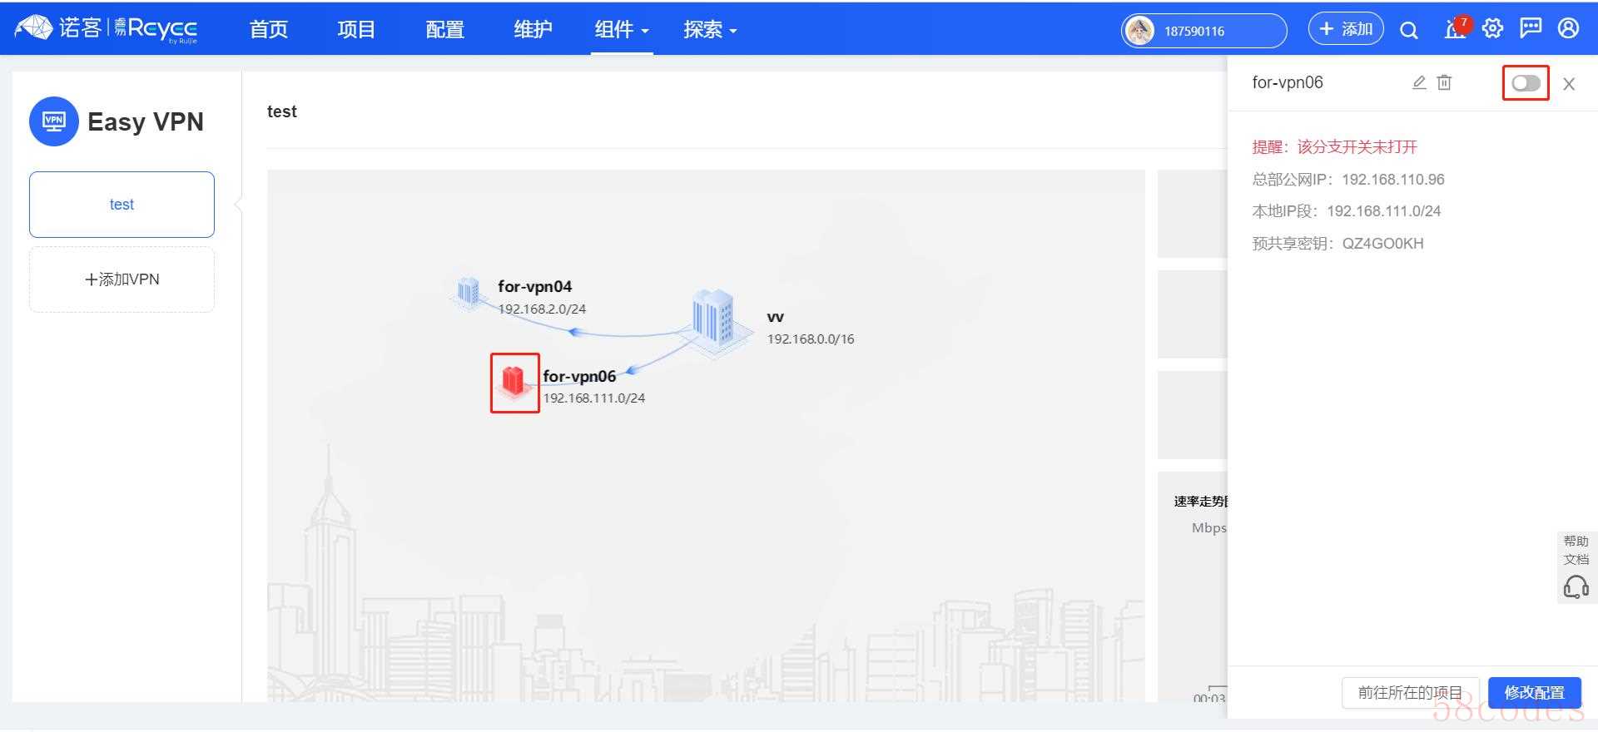The height and width of the screenshot is (732, 1598).
Task: Open the 187590116 account selector
Action: click(1203, 31)
